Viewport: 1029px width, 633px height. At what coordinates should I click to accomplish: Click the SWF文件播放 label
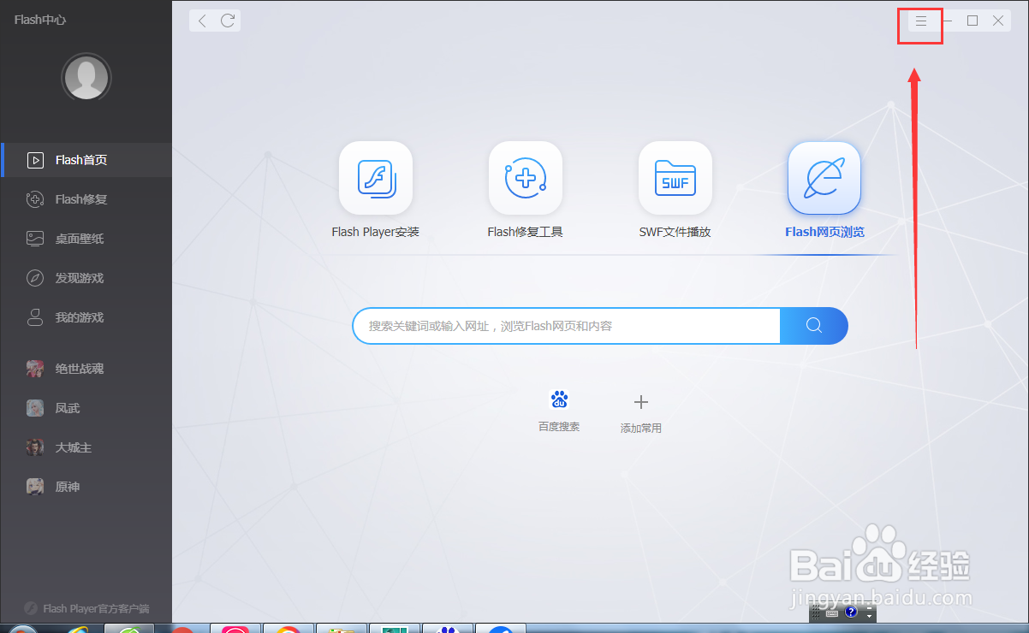click(675, 232)
